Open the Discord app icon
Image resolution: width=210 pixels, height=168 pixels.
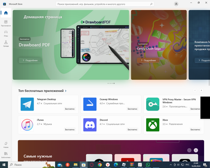pyautogui.click(x=90, y=125)
